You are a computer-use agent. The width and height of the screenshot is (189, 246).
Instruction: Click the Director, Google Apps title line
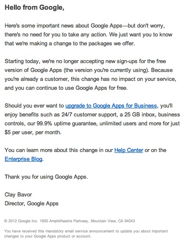[x=31, y=204]
